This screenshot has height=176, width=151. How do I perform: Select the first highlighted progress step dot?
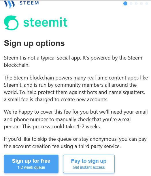point(125,3)
